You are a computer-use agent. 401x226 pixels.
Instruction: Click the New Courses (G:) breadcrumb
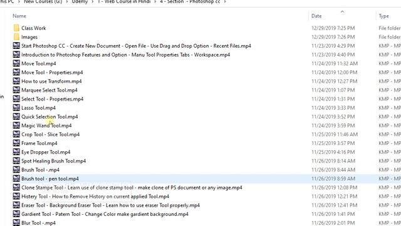[x=43, y=2]
